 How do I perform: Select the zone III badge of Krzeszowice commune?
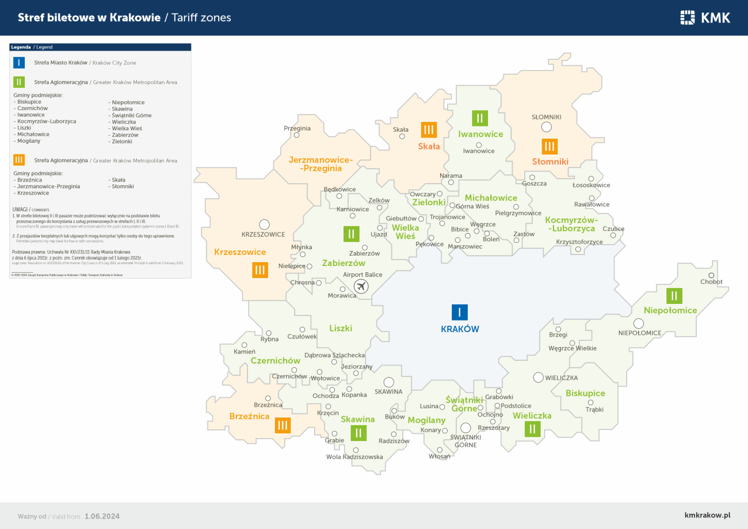coord(260,269)
